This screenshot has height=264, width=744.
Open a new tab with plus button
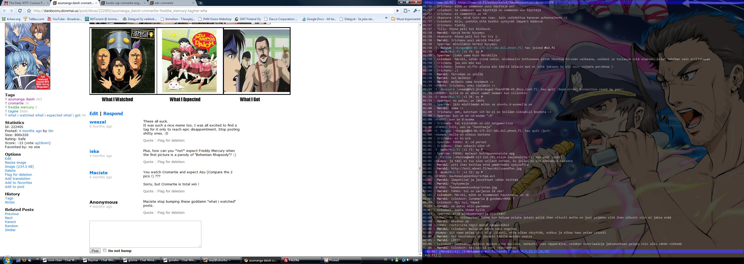pos(200,3)
